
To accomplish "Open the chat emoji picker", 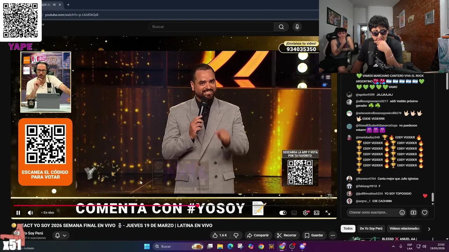I will (402, 212).
